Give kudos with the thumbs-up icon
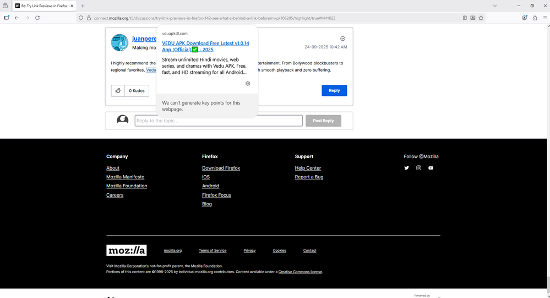The width and height of the screenshot is (550, 298). tap(118, 90)
